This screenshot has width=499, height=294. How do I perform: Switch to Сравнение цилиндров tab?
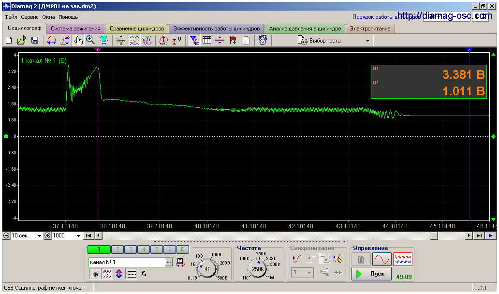pyautogui.click(x=137, y=29)
